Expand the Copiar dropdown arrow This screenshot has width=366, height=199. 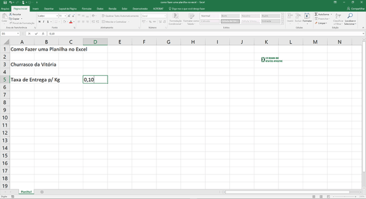(x=22, y=19)
